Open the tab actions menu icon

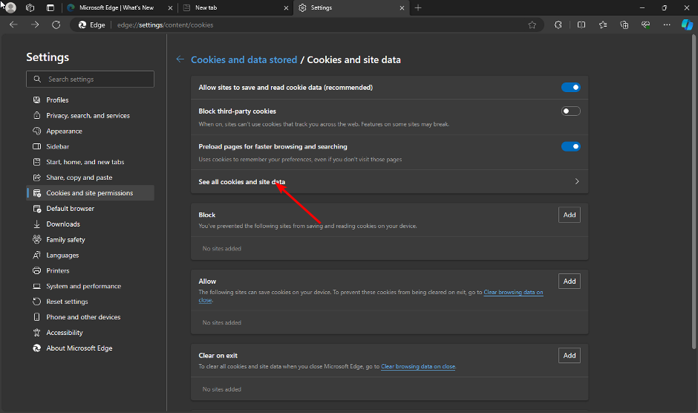coord(50,7)
